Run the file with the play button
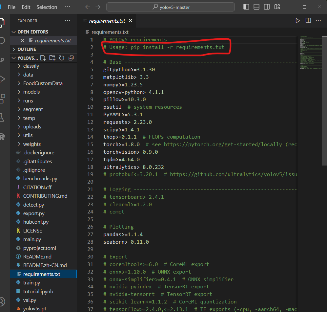This screenshot has width=327, height=312. coord(297,21)
